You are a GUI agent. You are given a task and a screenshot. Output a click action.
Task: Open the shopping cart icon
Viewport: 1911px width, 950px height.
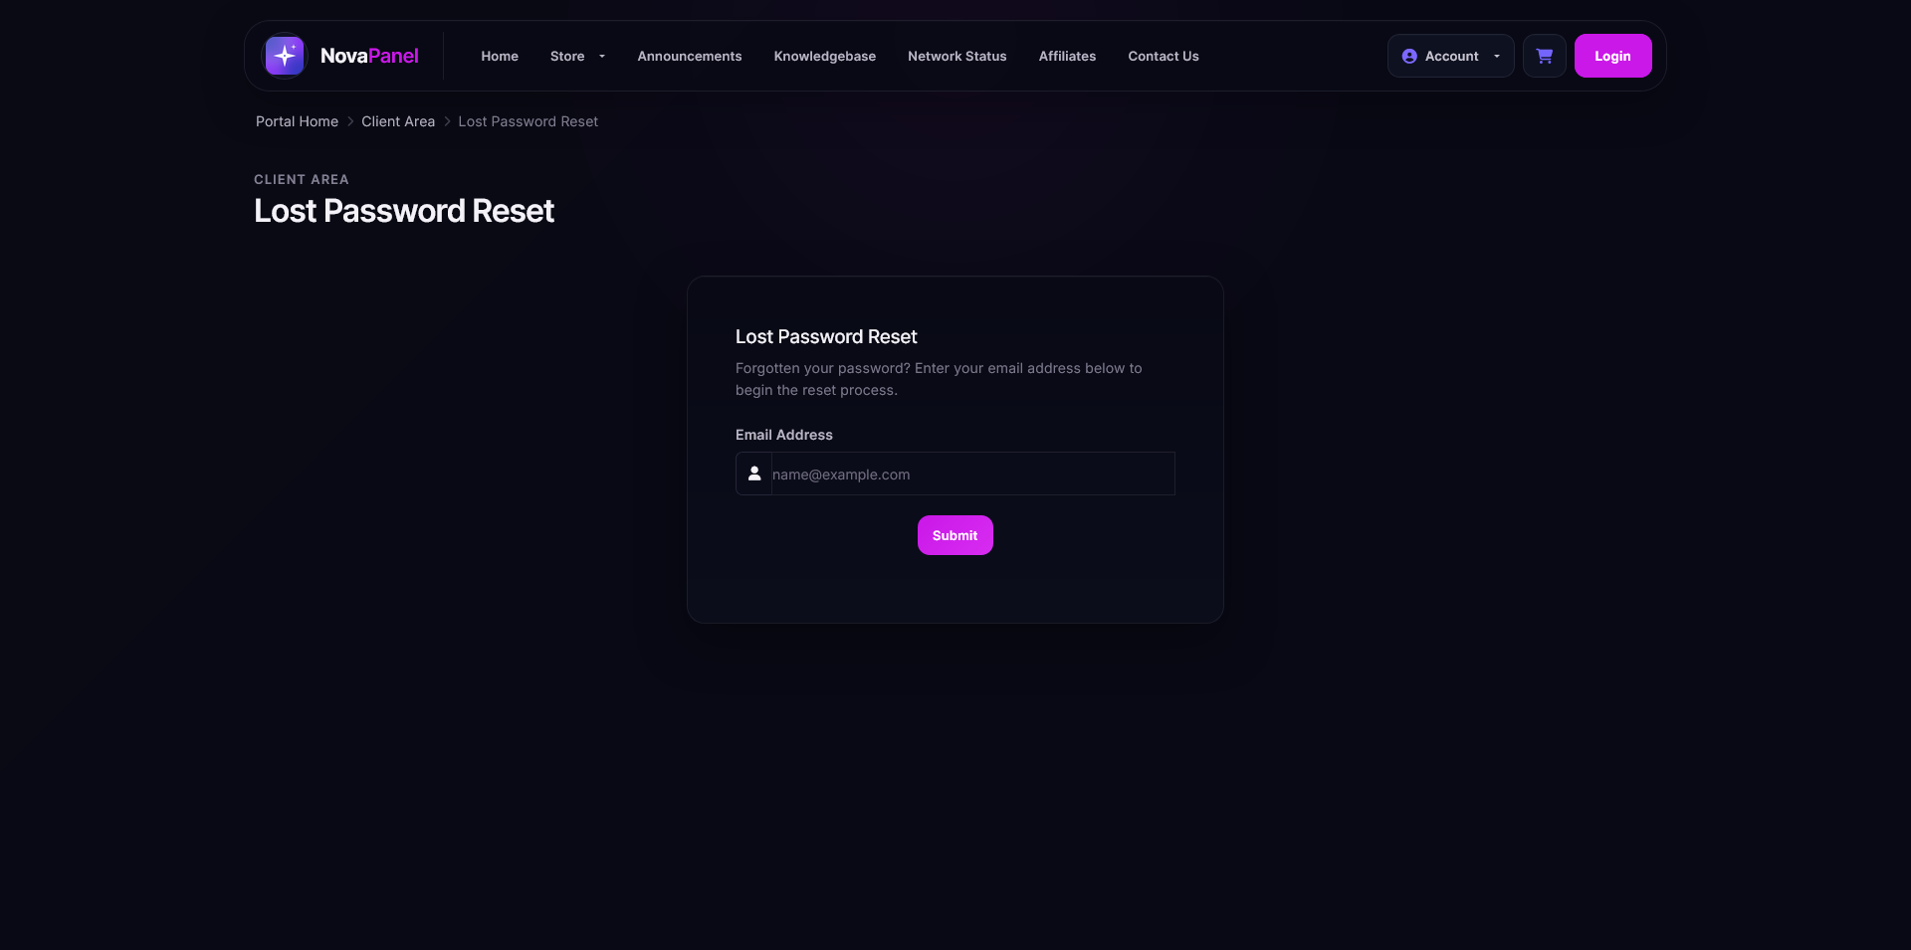point(1545,56)
